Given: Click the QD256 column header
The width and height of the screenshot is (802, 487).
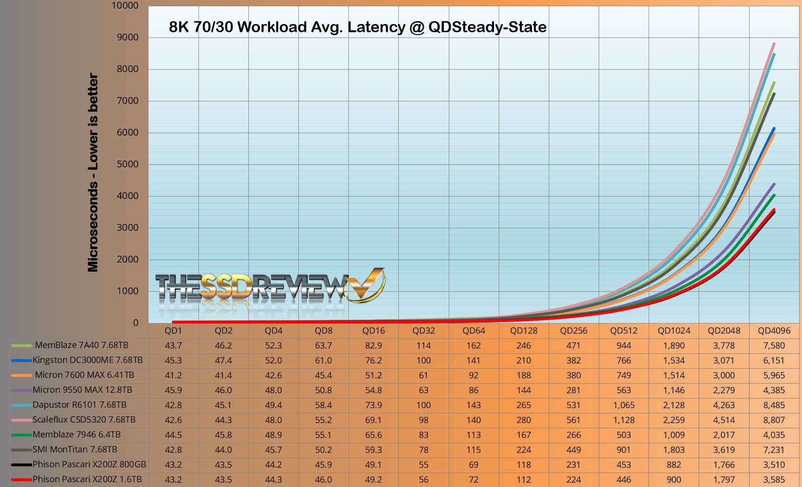Looking at the screenshot, I should (574, 331).
